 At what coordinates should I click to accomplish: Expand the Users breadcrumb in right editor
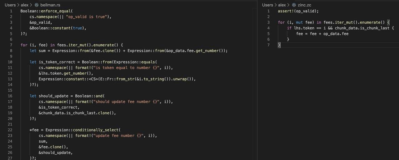pos(267,5)
